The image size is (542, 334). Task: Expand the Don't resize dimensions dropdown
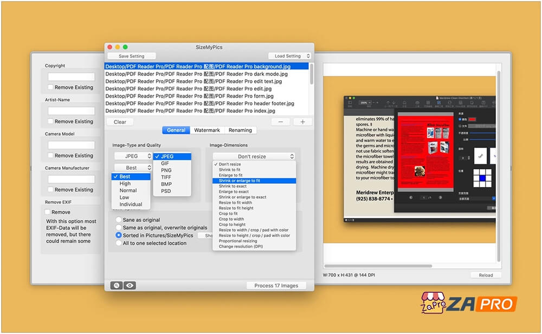point(254,156)
